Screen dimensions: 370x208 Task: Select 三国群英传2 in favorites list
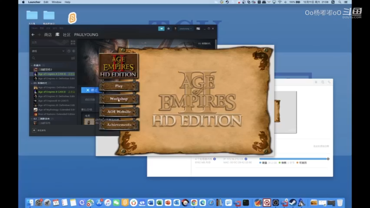click(45, 70)
